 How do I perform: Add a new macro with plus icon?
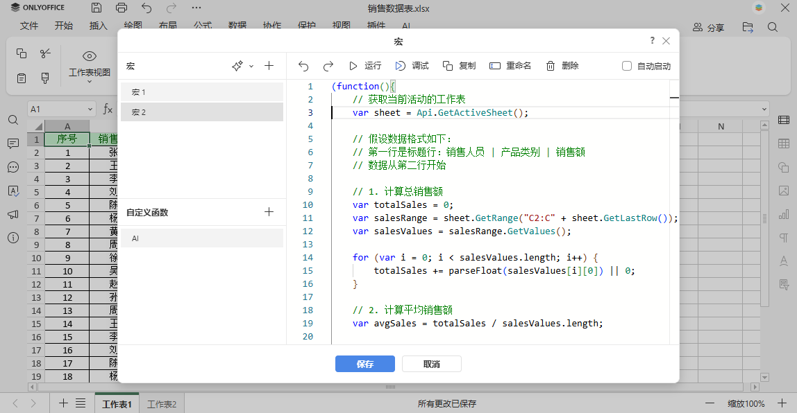tap(269, 66)
